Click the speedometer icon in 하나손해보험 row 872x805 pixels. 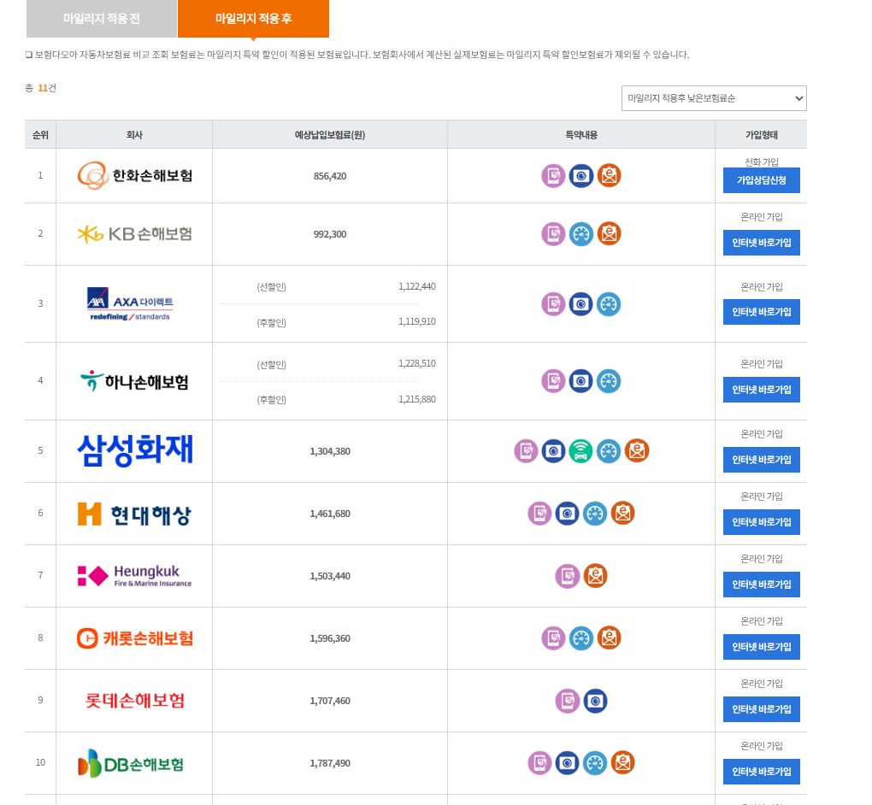pyautogui.click(x=609, y=381)
